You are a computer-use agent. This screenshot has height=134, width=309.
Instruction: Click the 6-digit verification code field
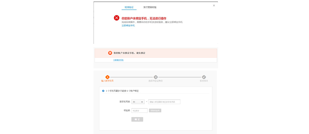point(139,111)
